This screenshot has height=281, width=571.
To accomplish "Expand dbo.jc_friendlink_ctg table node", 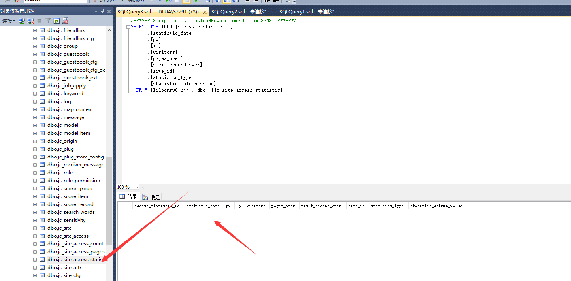I will (x=35, y=38).
